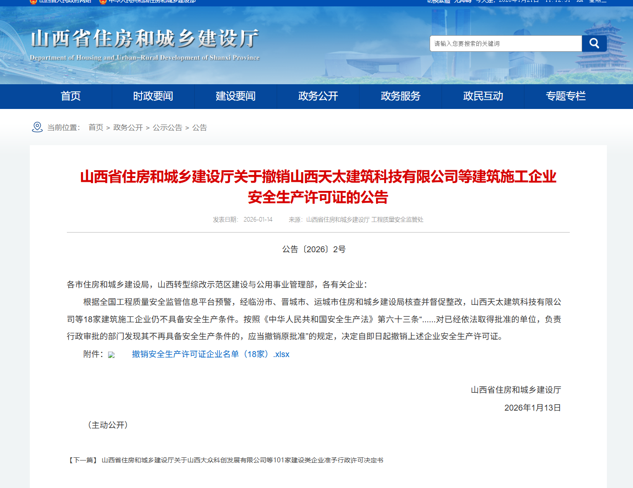Screen dimensions: 633x488
Task: Open the 下一篇 next article link
Action: click(242, 460)
